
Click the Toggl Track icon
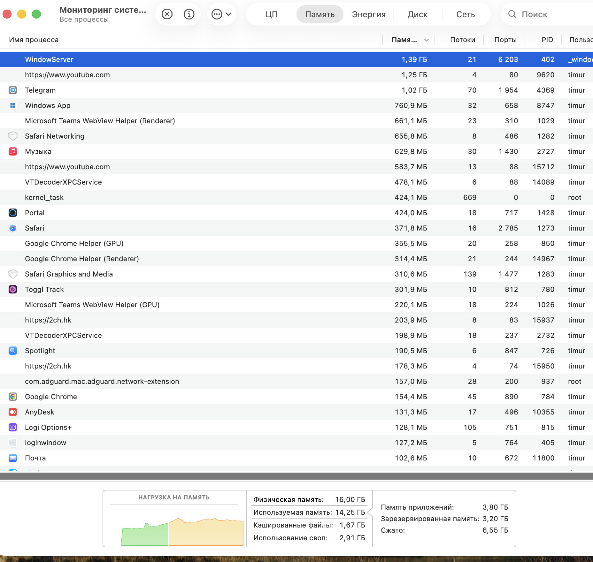click(13, 289)
